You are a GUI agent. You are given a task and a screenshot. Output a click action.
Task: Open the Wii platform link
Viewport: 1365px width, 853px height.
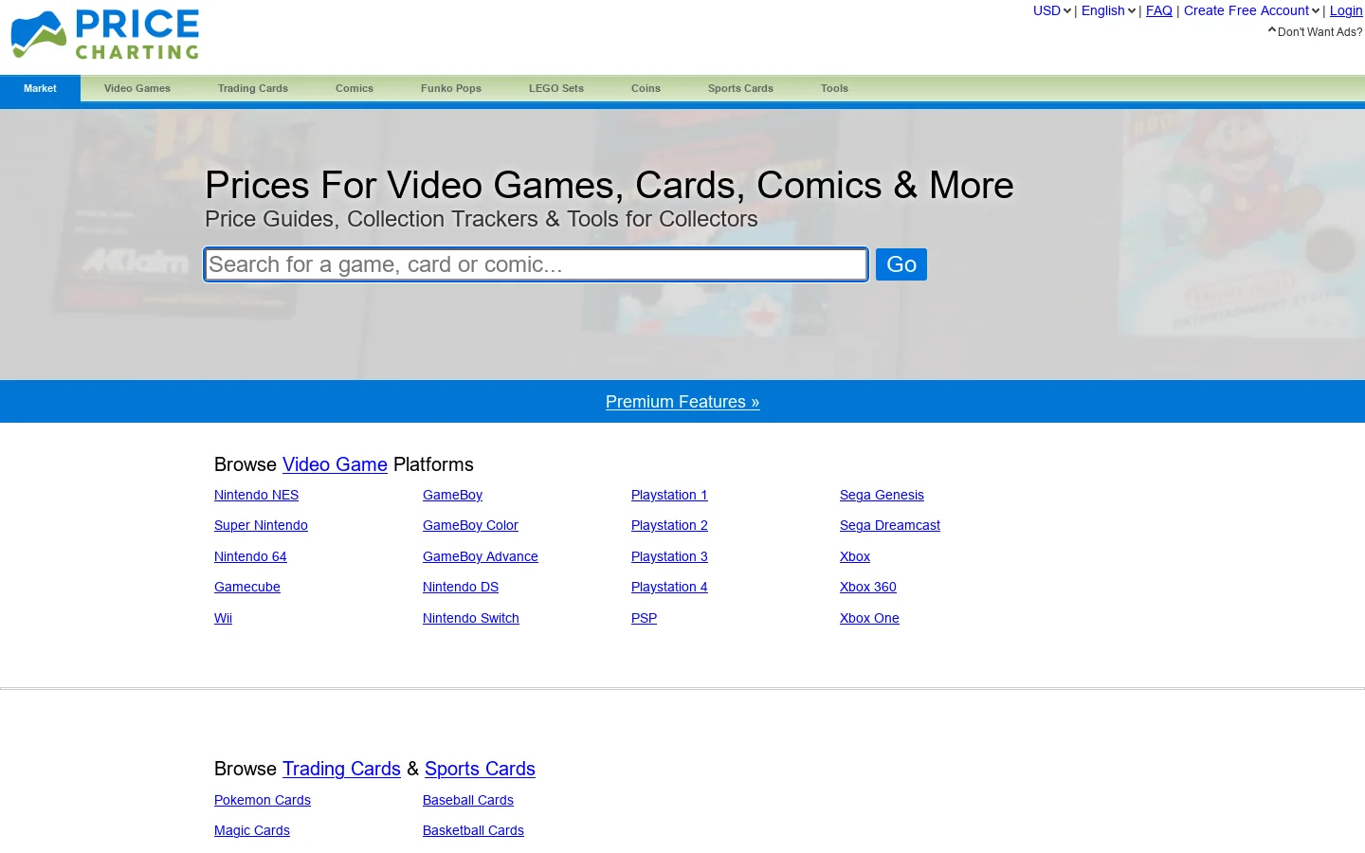(x=223, y=618)
